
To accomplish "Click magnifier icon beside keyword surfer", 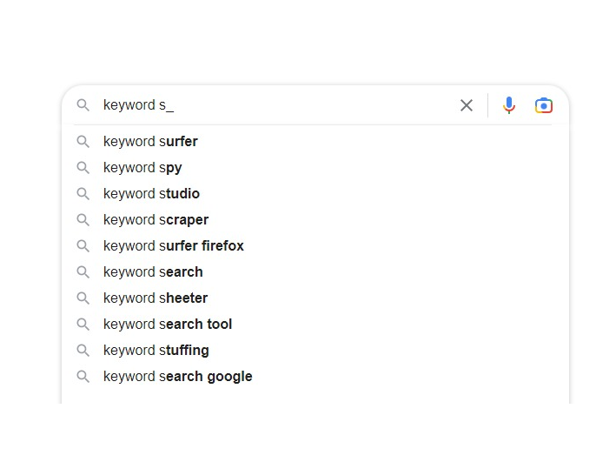I will [83, 141].
